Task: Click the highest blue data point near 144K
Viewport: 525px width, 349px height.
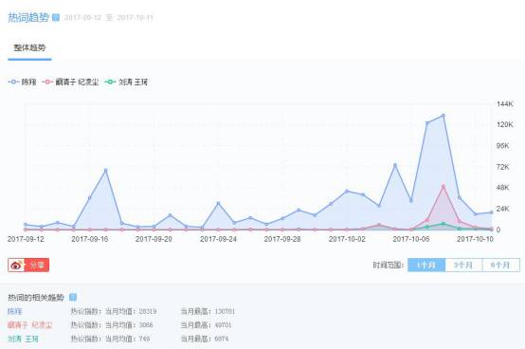Action: click(443, 116)
